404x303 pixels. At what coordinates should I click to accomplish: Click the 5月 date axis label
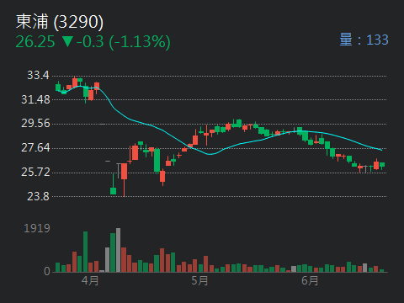(199, 280)
